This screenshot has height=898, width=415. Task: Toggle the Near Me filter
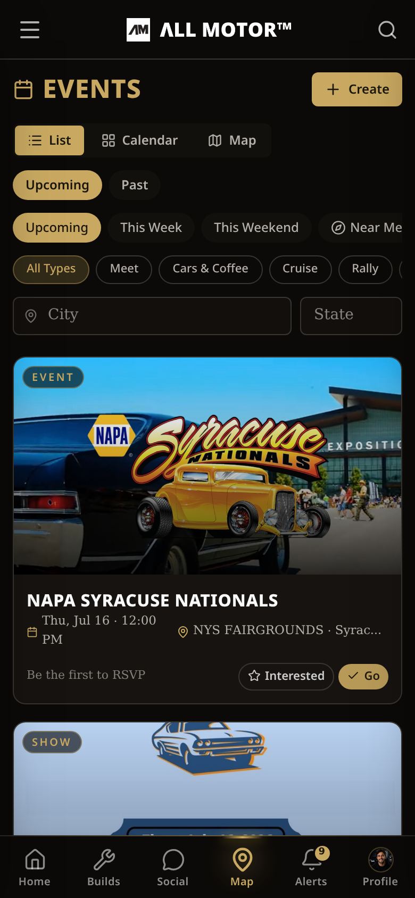(367, 228)
